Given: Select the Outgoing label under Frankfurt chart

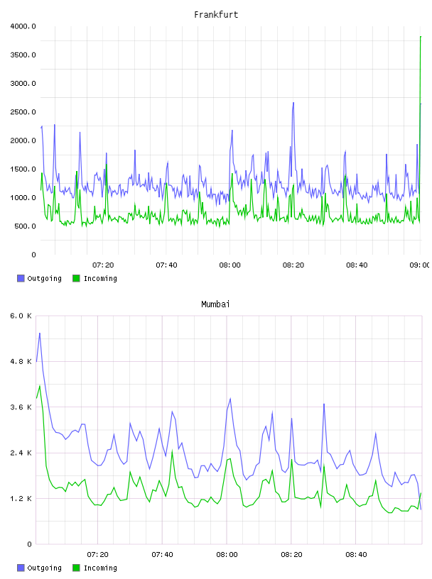Looking at the screenshot, I should (x=44, y=278).
